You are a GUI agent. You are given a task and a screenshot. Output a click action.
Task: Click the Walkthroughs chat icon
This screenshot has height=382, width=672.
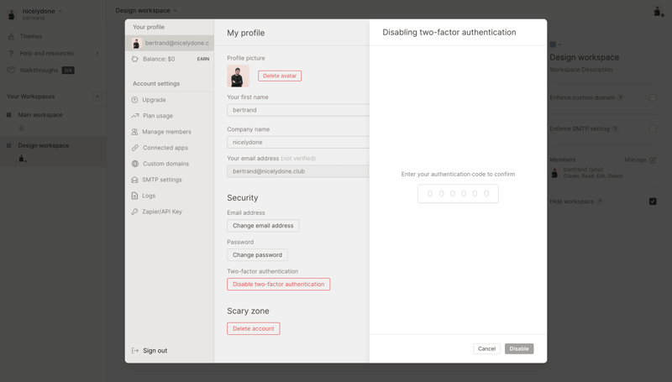point(11,70)
